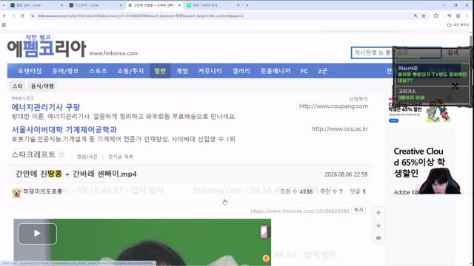Reload the page with the refresh icon
The height and width of the screenshot is (266, 474).
coord(22,16)
